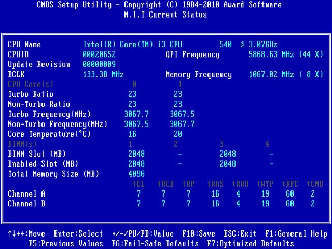The width and height of the screenshot is (332, 249).
Task: Click Non-Turbo Frequency core 1 value 3067.7
Action: (182, 124)
